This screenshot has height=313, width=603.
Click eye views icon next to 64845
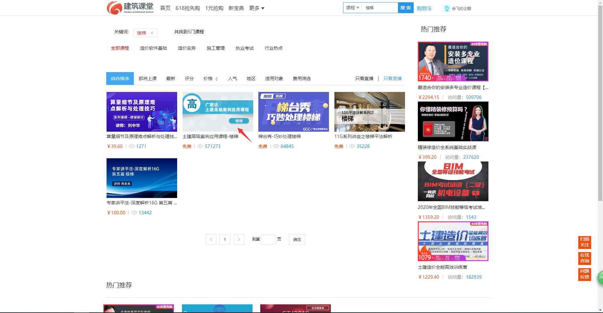point(276,146)
